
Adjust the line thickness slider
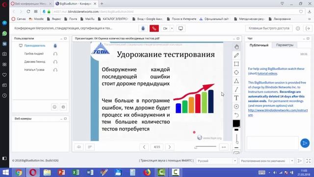[236, 139]
